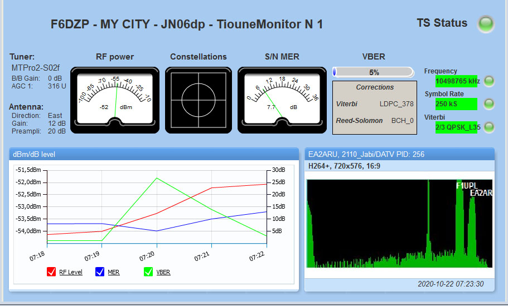Select the 2/3 QPSK_L35 Viterbi field
Image resolution: width=508 pixels, height=306 pixels.
[x=456, y=127]
